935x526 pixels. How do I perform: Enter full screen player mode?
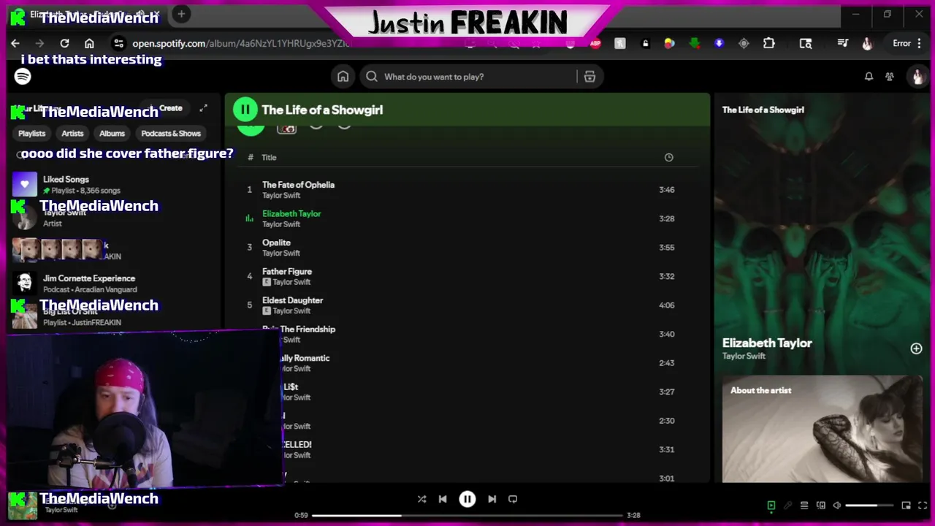tap(923, 506)
